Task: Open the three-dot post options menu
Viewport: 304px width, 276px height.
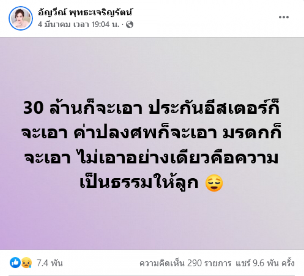Action: pyautogui.click(x=283, y=17)
